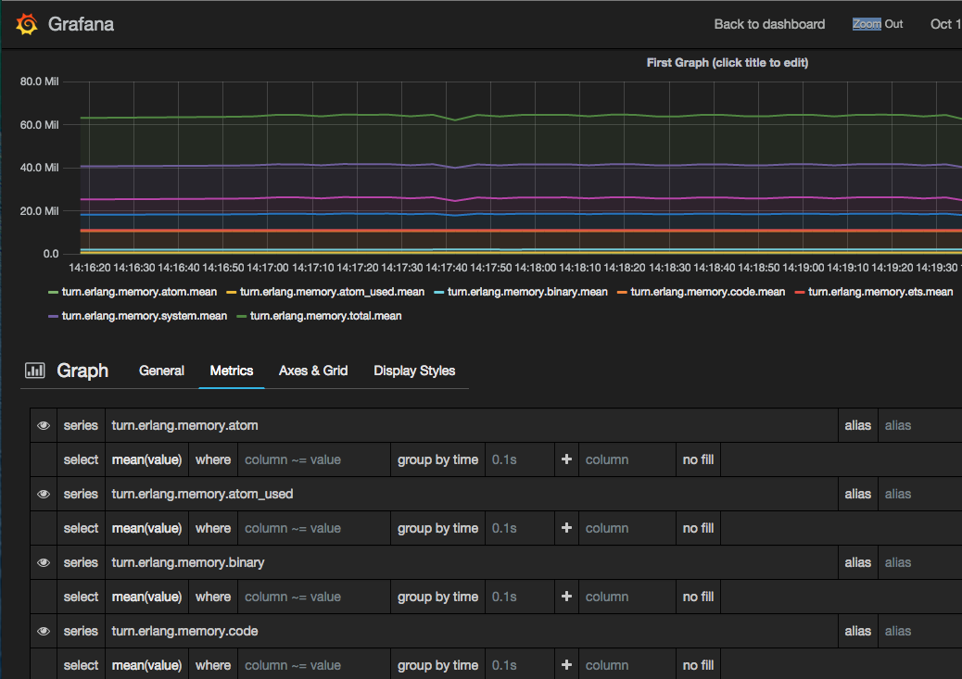Click the turn.erlang.memory.binary.mean legend color
This screenshot has width=962, height=679.
tap(438, 292)
